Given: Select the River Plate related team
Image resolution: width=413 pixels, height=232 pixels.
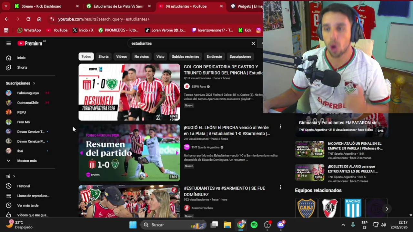Looking at the screenshot, I should coord(330,208).
